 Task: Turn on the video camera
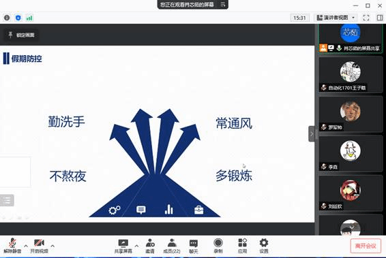tap(39, 246)
